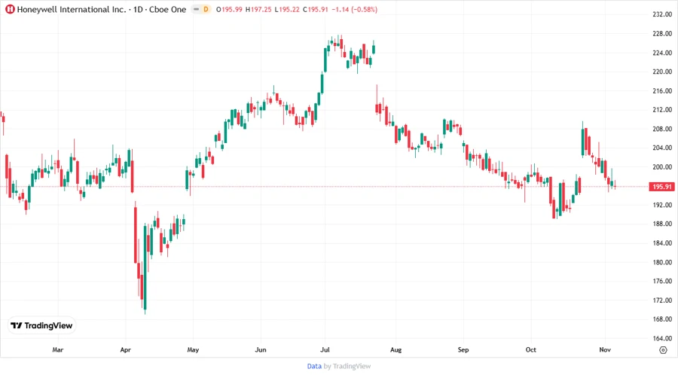The height and width of the screenshot is (375, 678).
Task: Click the 1D interval text in title
Action: click(x=138, y=9)
